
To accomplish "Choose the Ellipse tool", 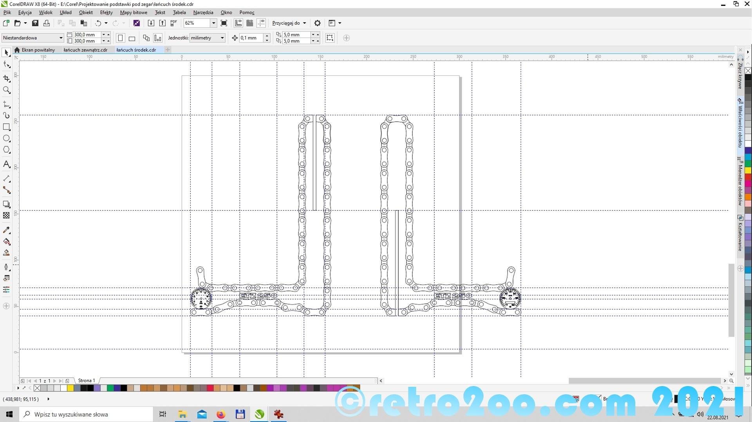I will [6, 138].
